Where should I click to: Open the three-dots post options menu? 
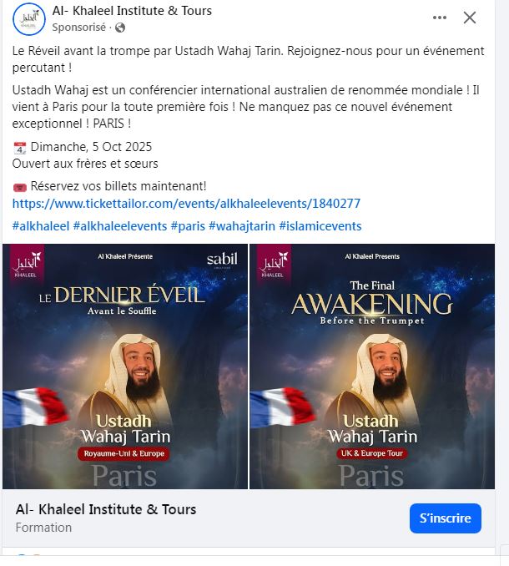point(440,18)
